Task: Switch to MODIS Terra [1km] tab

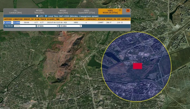Action: pyautogui.click(x=39, y=12)
